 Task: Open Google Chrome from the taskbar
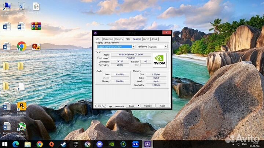[x=40, y=144]
